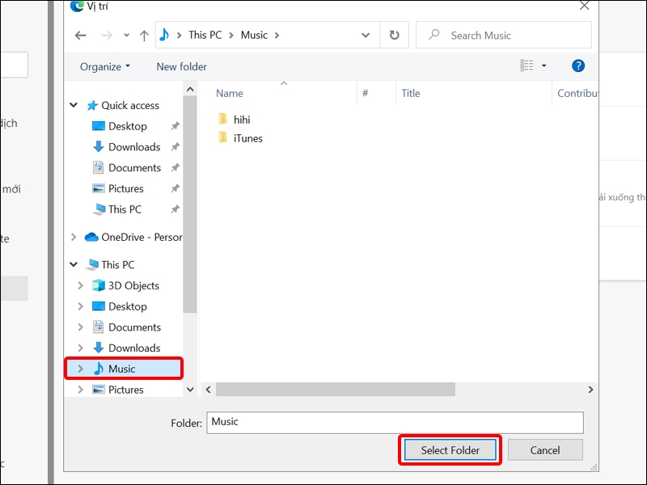647x485 pixels.
Task: Click the iTunes folder icon
Action: pos(223,137)
